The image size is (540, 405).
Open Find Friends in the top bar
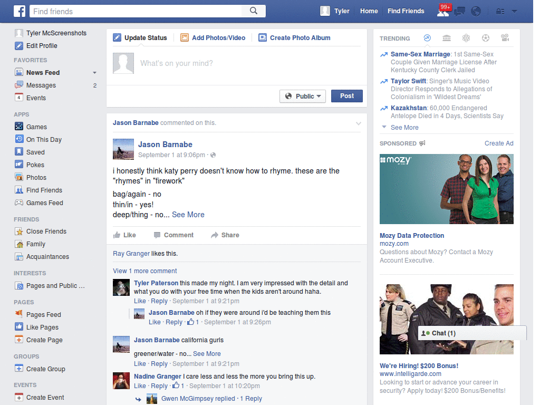(406, 11)
